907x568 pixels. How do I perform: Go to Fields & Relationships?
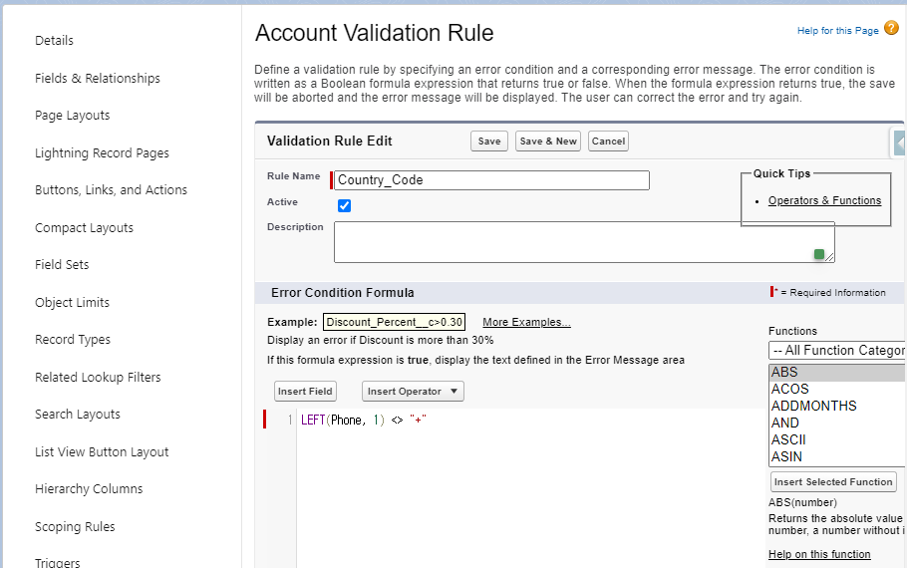[98, 78]
